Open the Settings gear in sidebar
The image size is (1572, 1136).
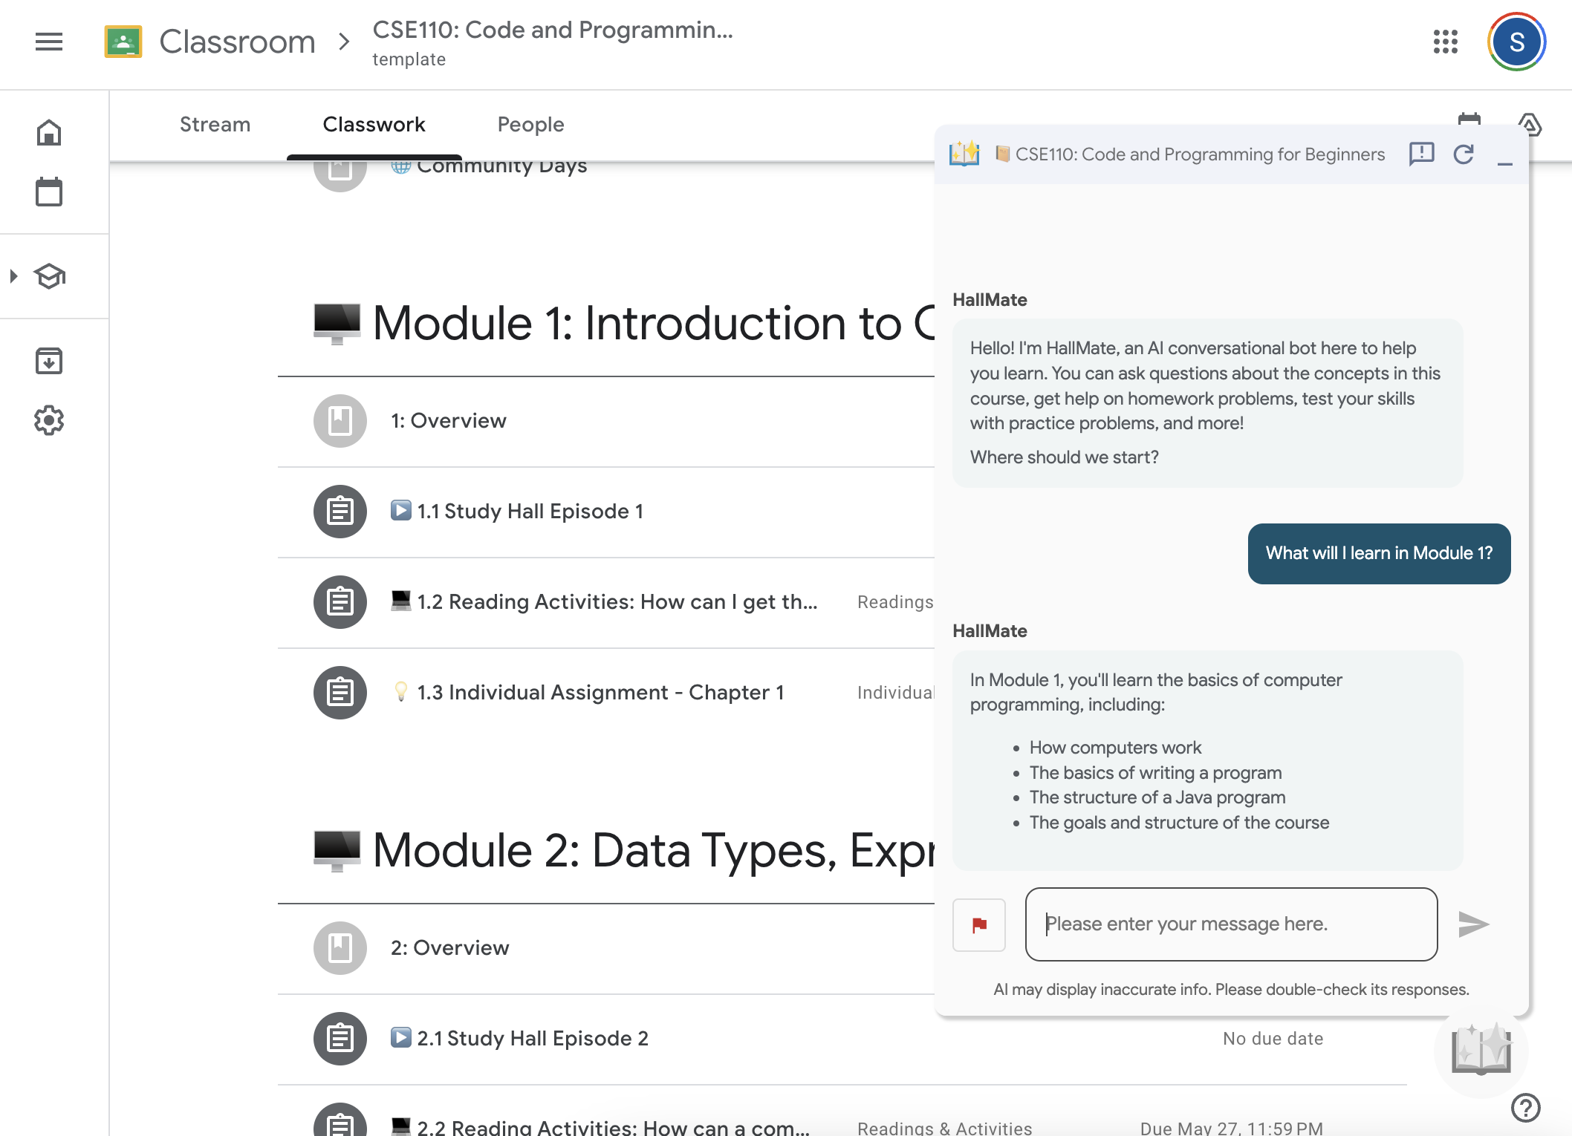point(49,420)
